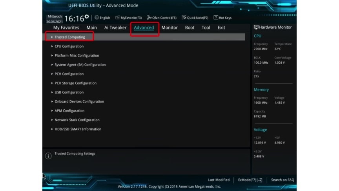Expand CPU Configuration submenu
The image size is (339, 191).
click(x=69, y=46)
